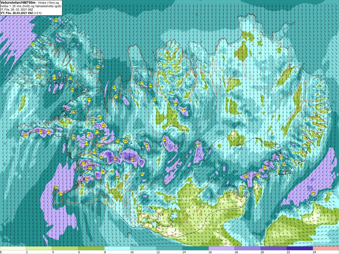The width and height of the screenshot is (339, 254).
Task: Click the 'Veðurstofan/HM750m' title text
Action: pos(18,2)
